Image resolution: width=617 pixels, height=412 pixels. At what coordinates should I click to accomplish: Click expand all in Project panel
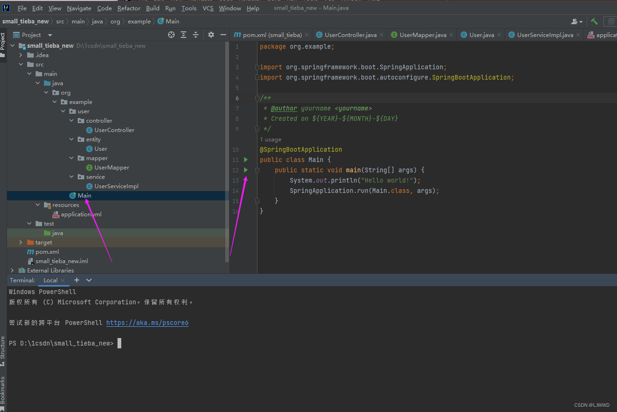coord(184,35)
